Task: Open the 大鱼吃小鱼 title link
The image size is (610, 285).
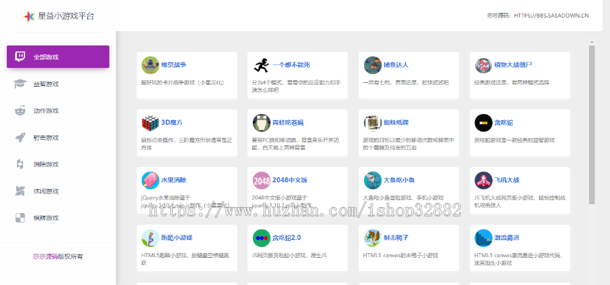Action: [x=399, y=180]
